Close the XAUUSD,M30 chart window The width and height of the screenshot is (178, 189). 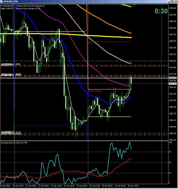[x=175, y=1]
